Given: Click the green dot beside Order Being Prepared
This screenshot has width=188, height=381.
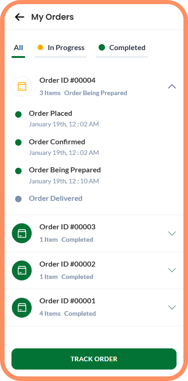Looking at the screenshot, I should 18,171.
